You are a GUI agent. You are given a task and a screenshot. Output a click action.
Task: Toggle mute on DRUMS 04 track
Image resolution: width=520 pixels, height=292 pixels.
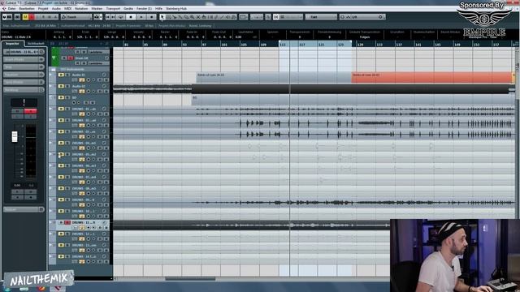61,143
